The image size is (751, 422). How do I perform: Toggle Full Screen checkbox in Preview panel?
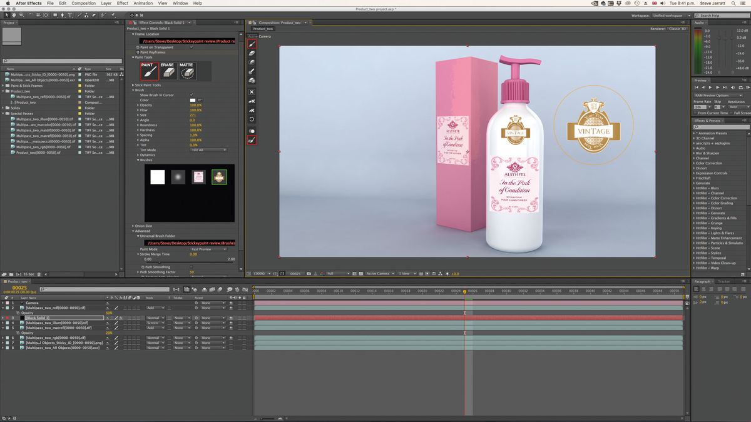pos(732,113)
